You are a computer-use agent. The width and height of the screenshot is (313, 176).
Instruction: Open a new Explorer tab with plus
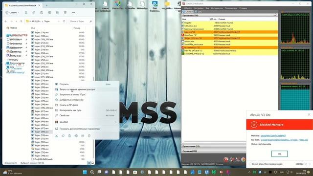click(46, 5)
